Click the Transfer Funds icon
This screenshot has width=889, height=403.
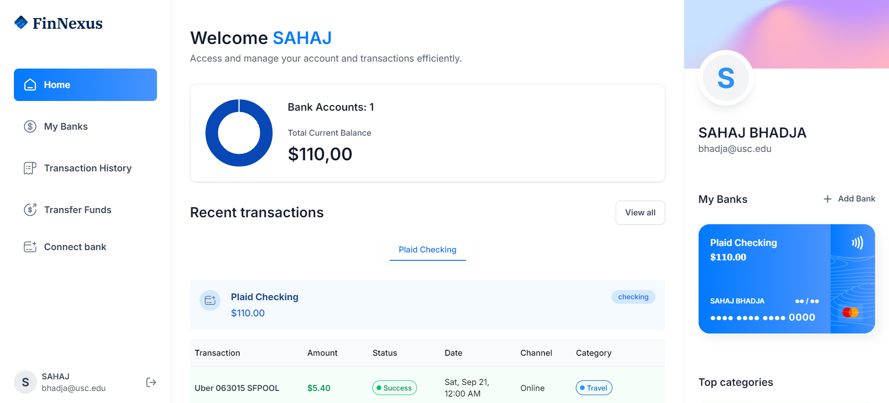coord(30,210)
